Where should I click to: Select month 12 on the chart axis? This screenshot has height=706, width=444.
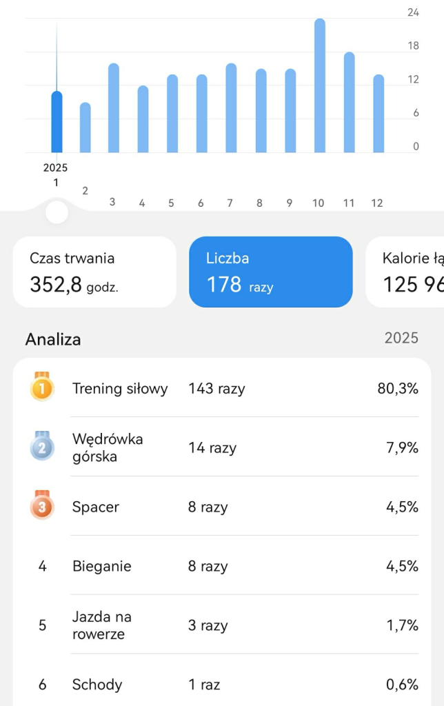(376, 203)
